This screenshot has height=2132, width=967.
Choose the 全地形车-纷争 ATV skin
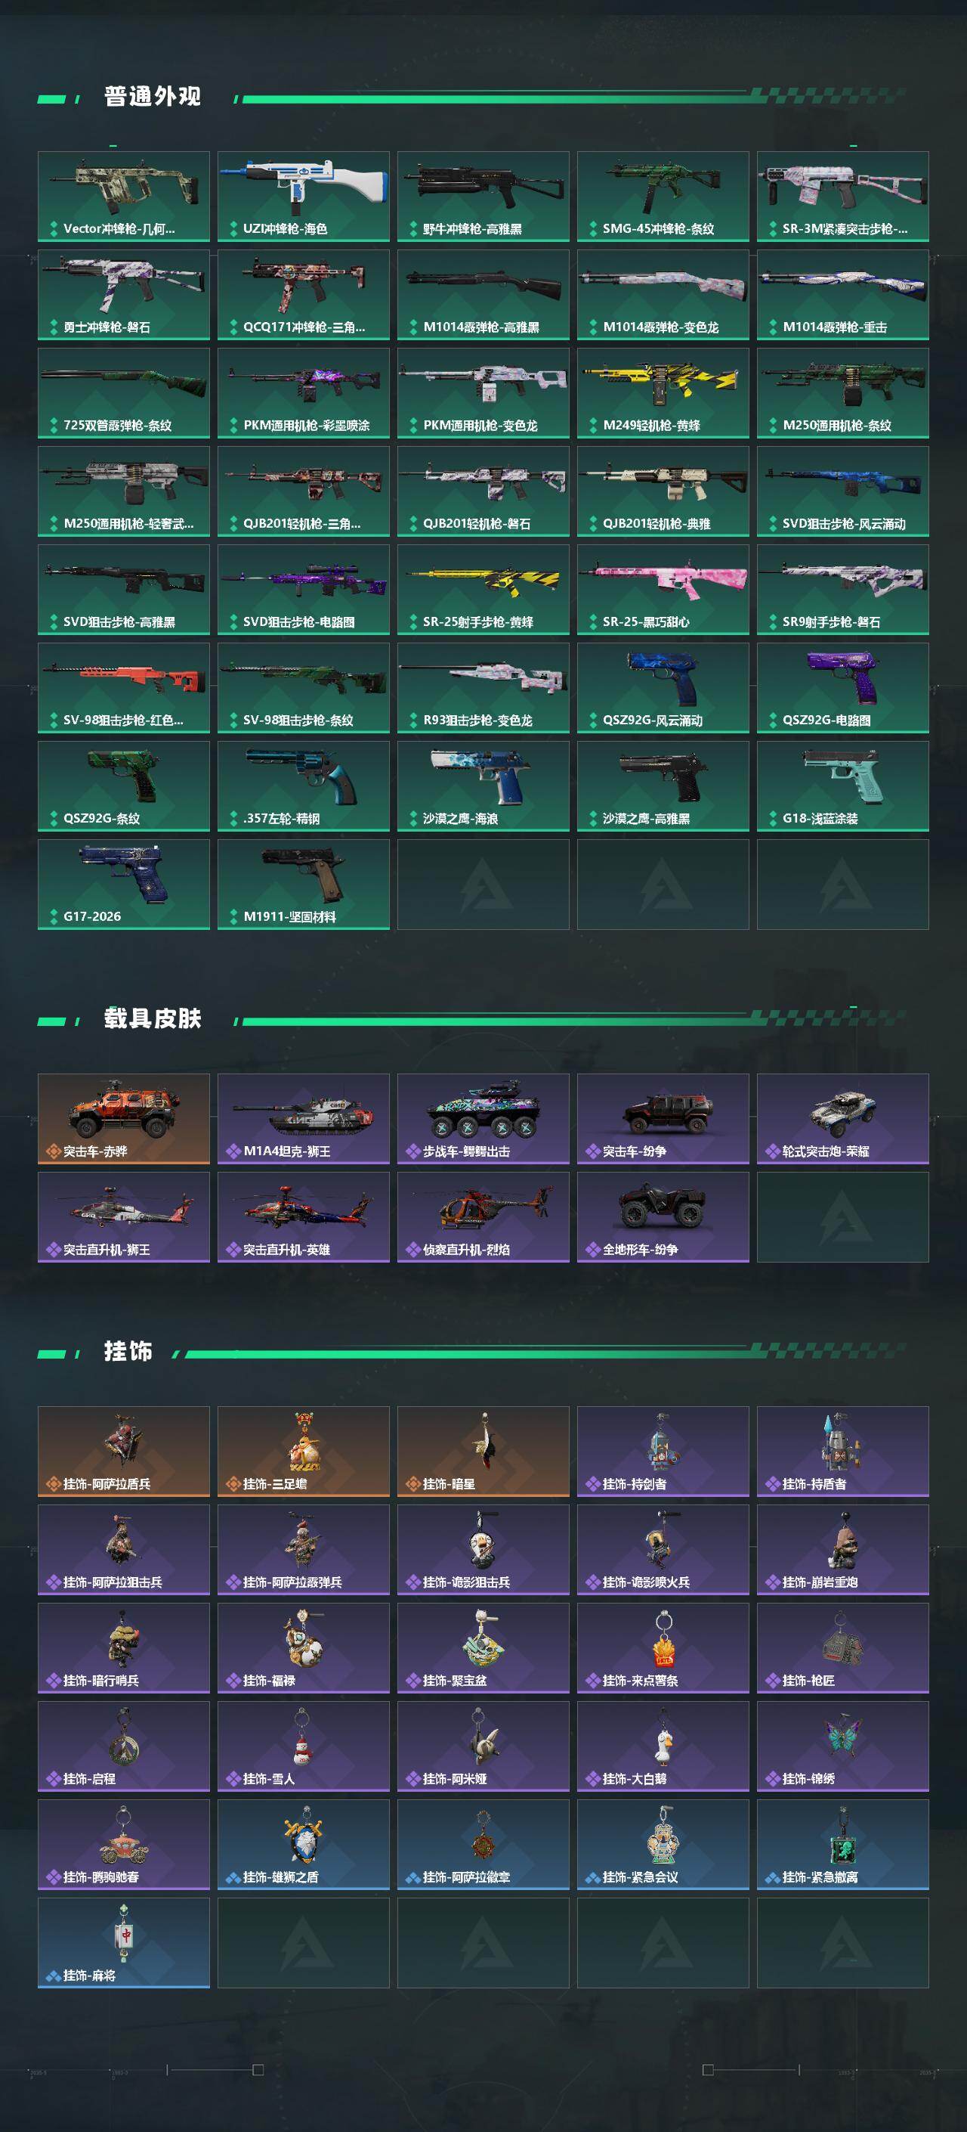(x=663, y=1217)
